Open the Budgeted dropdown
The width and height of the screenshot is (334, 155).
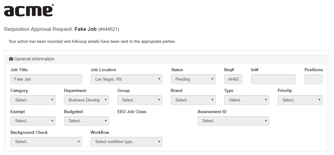point(86,121)
